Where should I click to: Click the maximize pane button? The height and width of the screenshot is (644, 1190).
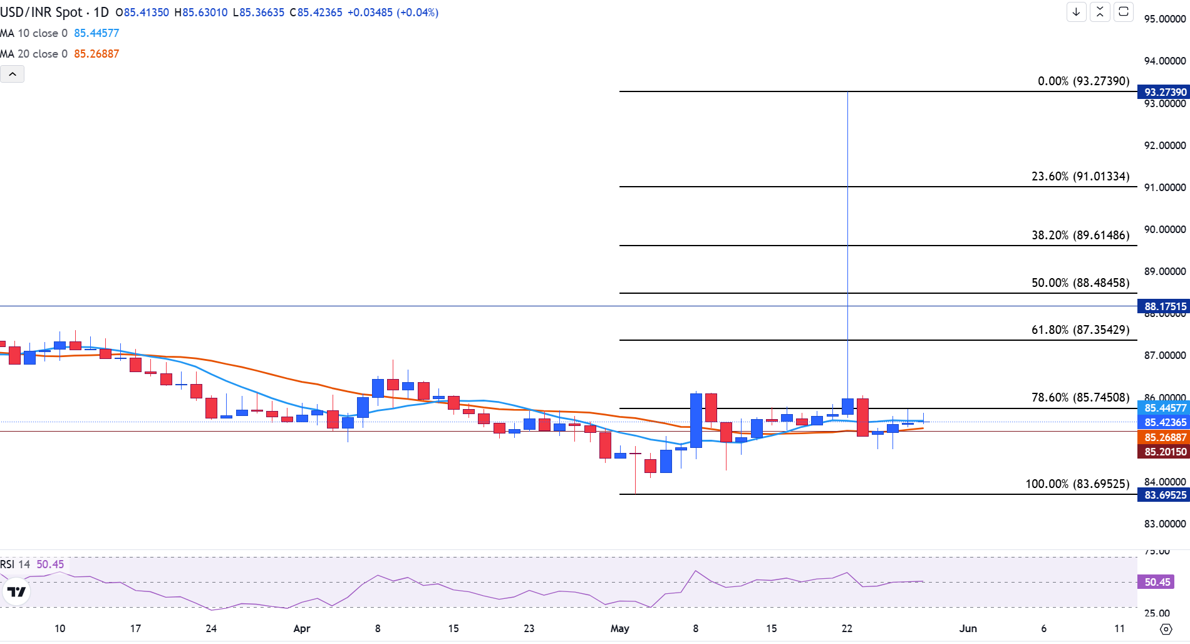tap(1124, 12)
